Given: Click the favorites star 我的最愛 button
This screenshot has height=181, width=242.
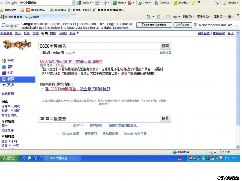Looking at the screenshot, I should (8, 10).
